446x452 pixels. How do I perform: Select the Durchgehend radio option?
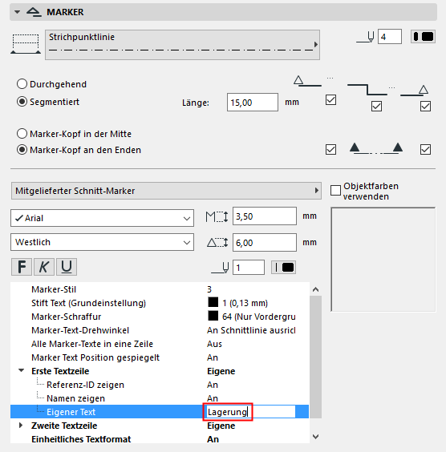point(22,84)
